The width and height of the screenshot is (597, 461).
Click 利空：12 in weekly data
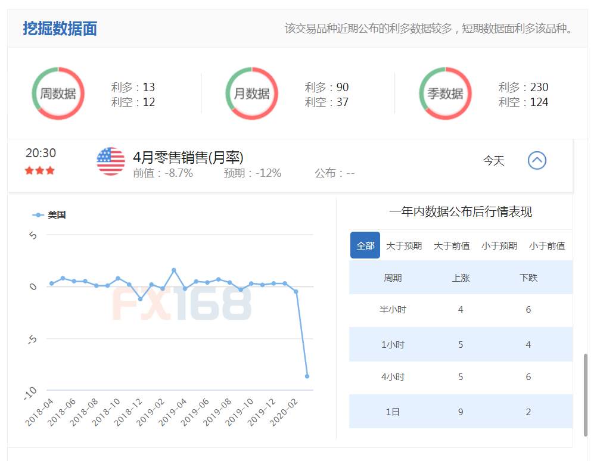click(133, 102)
